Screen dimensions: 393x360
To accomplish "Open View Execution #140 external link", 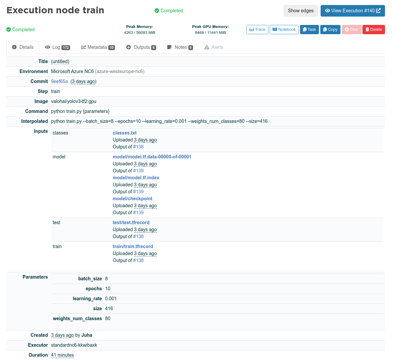I will [x=353, y=11].
